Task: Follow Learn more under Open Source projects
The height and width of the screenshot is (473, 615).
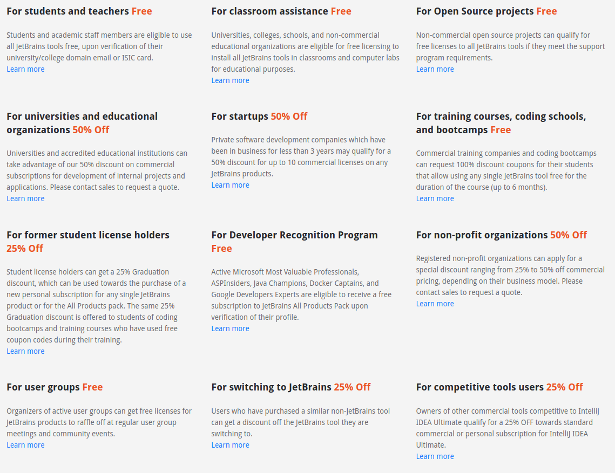Action: tap(435, 69)
